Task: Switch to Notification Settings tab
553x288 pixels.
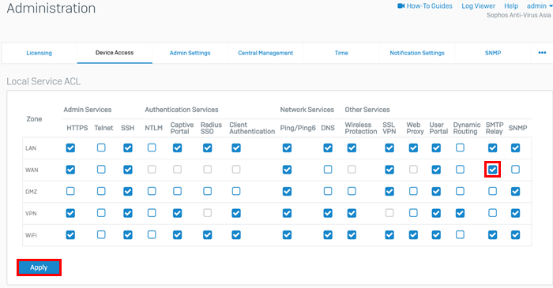Action: pyautogui.click(x=417, y=53)
